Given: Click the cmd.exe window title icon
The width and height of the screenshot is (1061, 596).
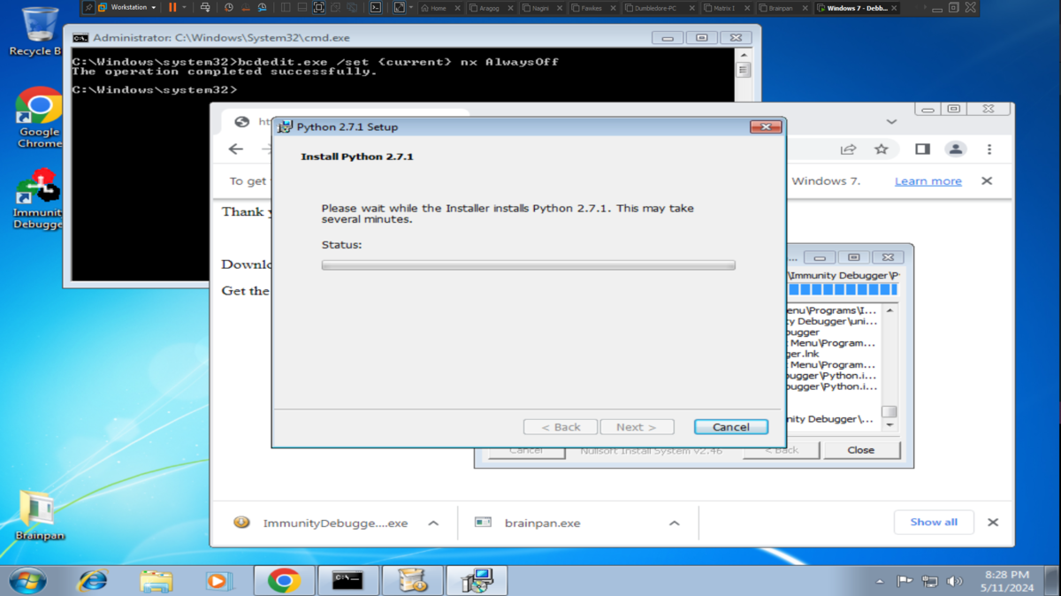Looking at the screenshot, I should pyautogui.click(x=80, y=38).
